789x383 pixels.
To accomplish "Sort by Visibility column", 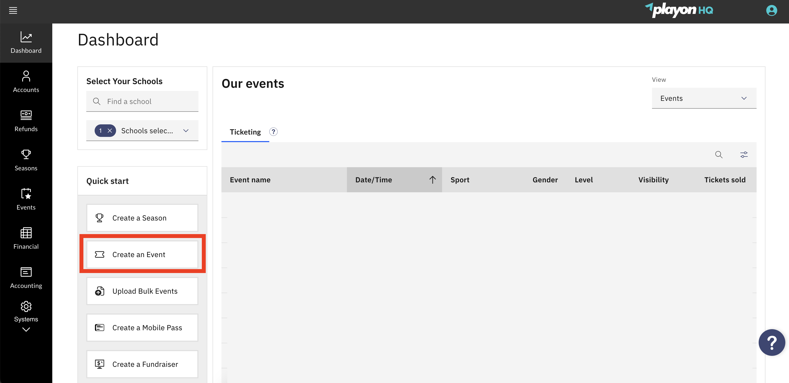I will click(x=662, y=180).
